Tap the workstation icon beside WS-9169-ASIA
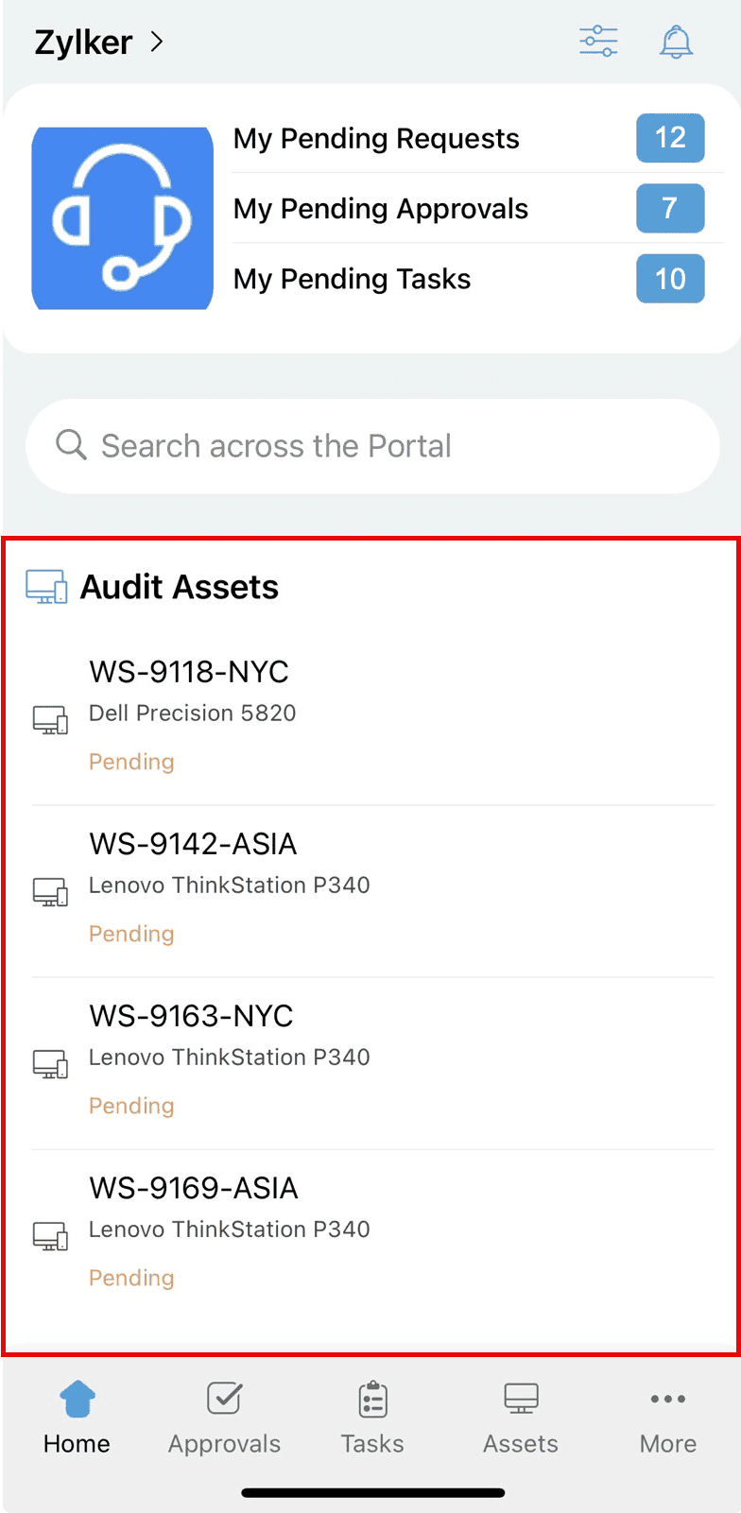The width and height of the screenshot is (741, 1513). (x=50, y=1236)
